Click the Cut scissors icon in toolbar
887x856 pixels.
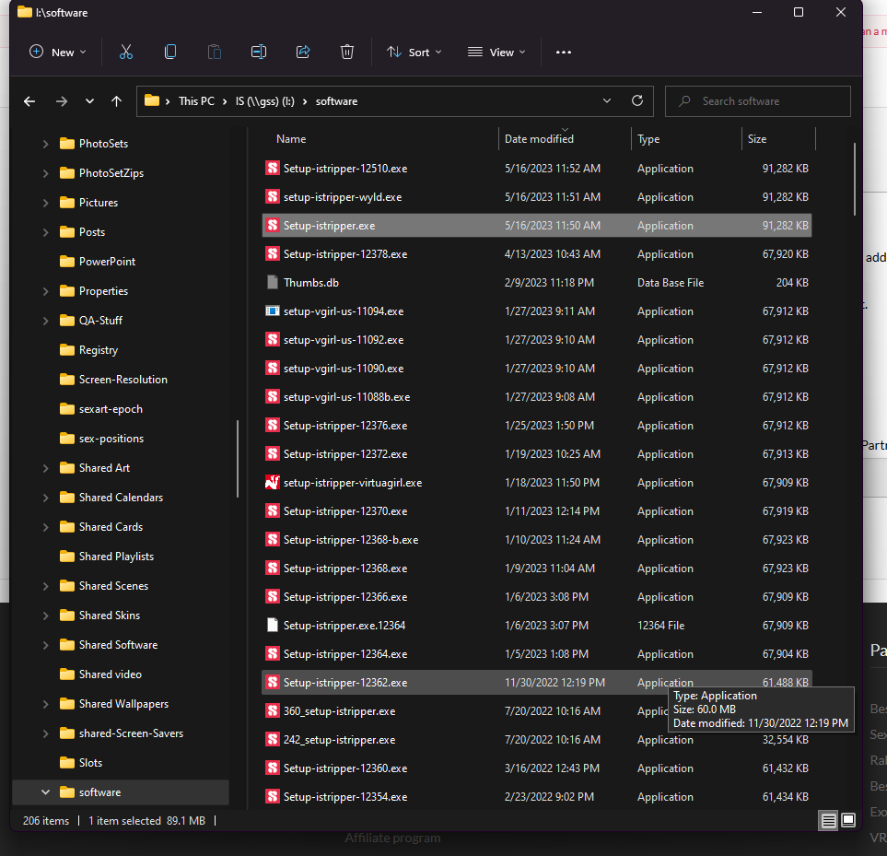[x=126, y=52]
